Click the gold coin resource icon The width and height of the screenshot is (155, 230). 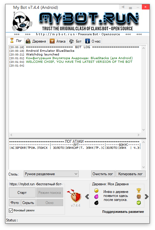coord(96,190)
